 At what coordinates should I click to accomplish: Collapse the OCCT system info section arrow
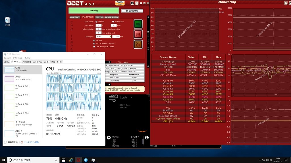click(x=109, y=62)
